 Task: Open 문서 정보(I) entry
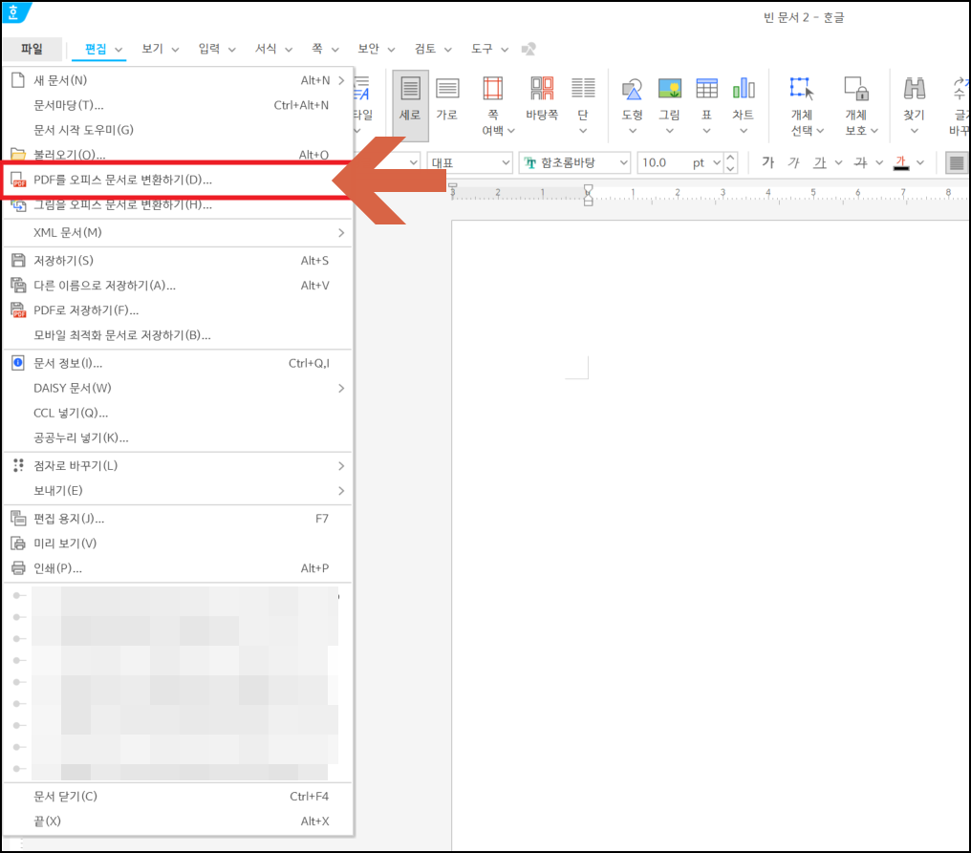coord(178,363)
